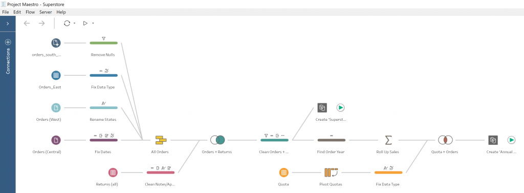Click the 'All Orders' label
Screen dimensions: 524x193
pyautogui.click(x=160, y=152)
